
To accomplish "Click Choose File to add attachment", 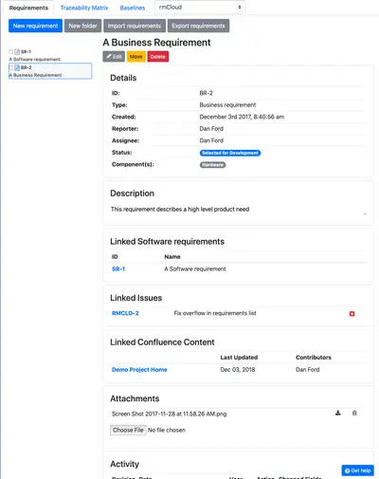I will click(x=128, y=430).
